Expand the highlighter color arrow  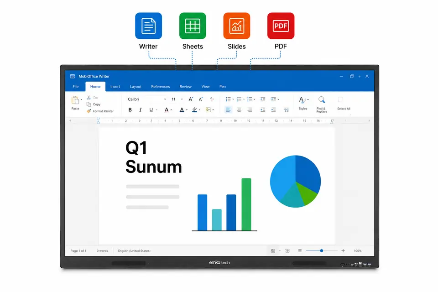(x=199, y=110)
